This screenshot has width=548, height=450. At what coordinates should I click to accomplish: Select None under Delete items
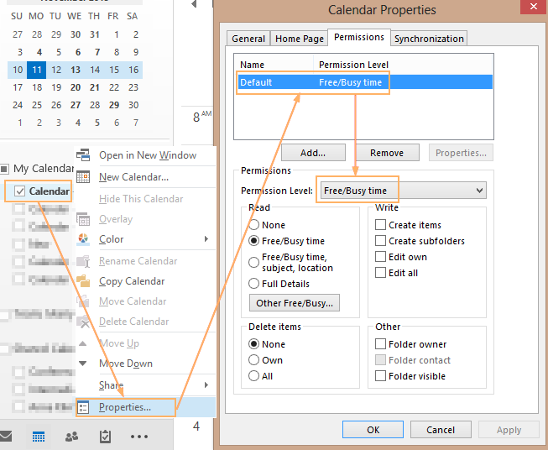(x=253, y=344)
